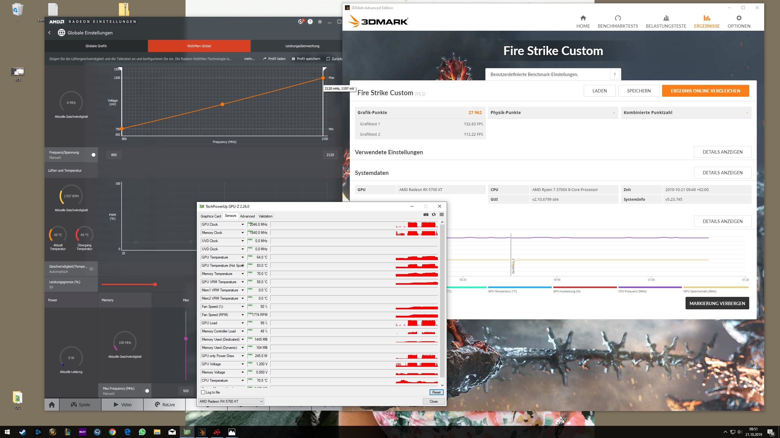Image resolution: width=780 pixels, height=438 pixels.
Task: Toggle Frequenz/Spannung manual switch
Action: 92,155
